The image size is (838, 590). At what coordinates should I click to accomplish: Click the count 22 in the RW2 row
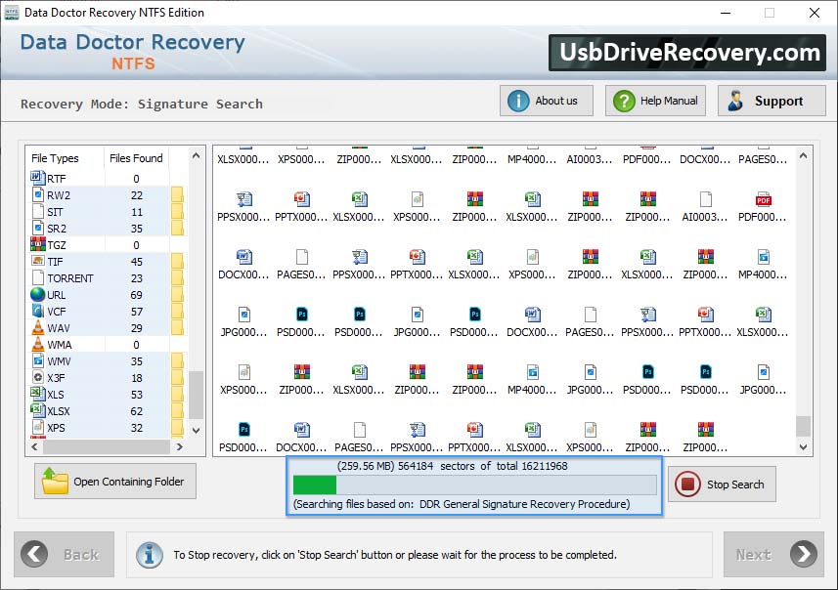(x=137, y=195)
